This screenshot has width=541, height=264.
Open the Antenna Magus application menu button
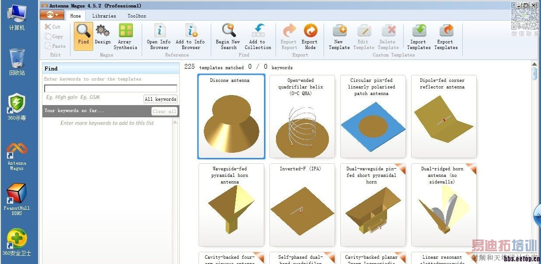[x=52, y=15]
